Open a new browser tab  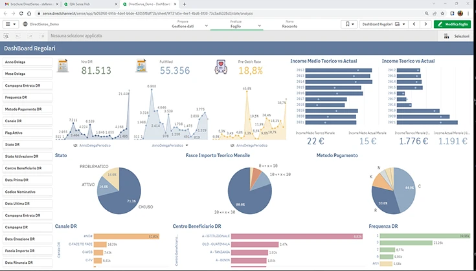[185, 5]
